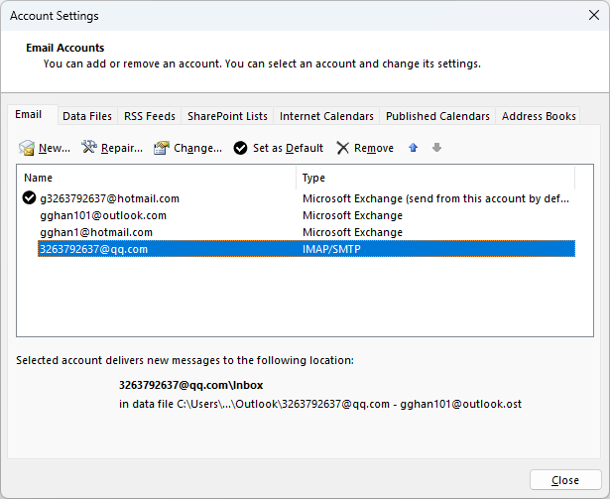This screenshot has height=499, width=610.
Task: Show the Address Books tab
Action: tap(539, 116)
